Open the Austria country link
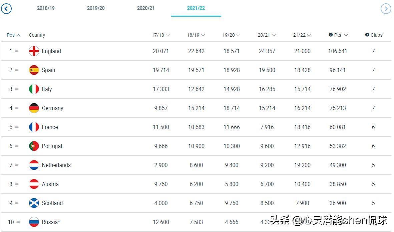394x232 pixels. [50, 184]
